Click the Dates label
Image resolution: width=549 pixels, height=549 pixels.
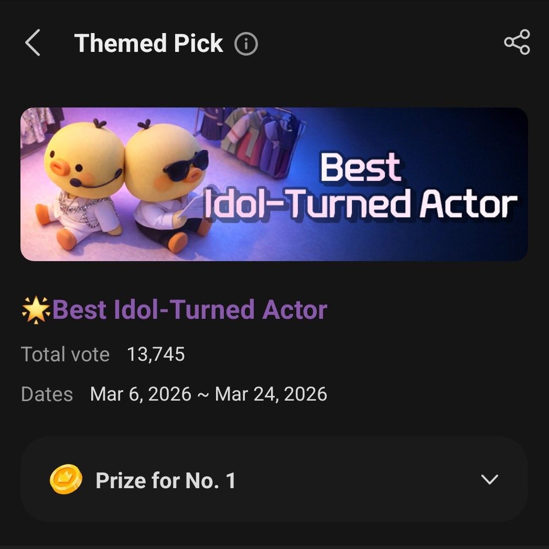coord(47,394)
